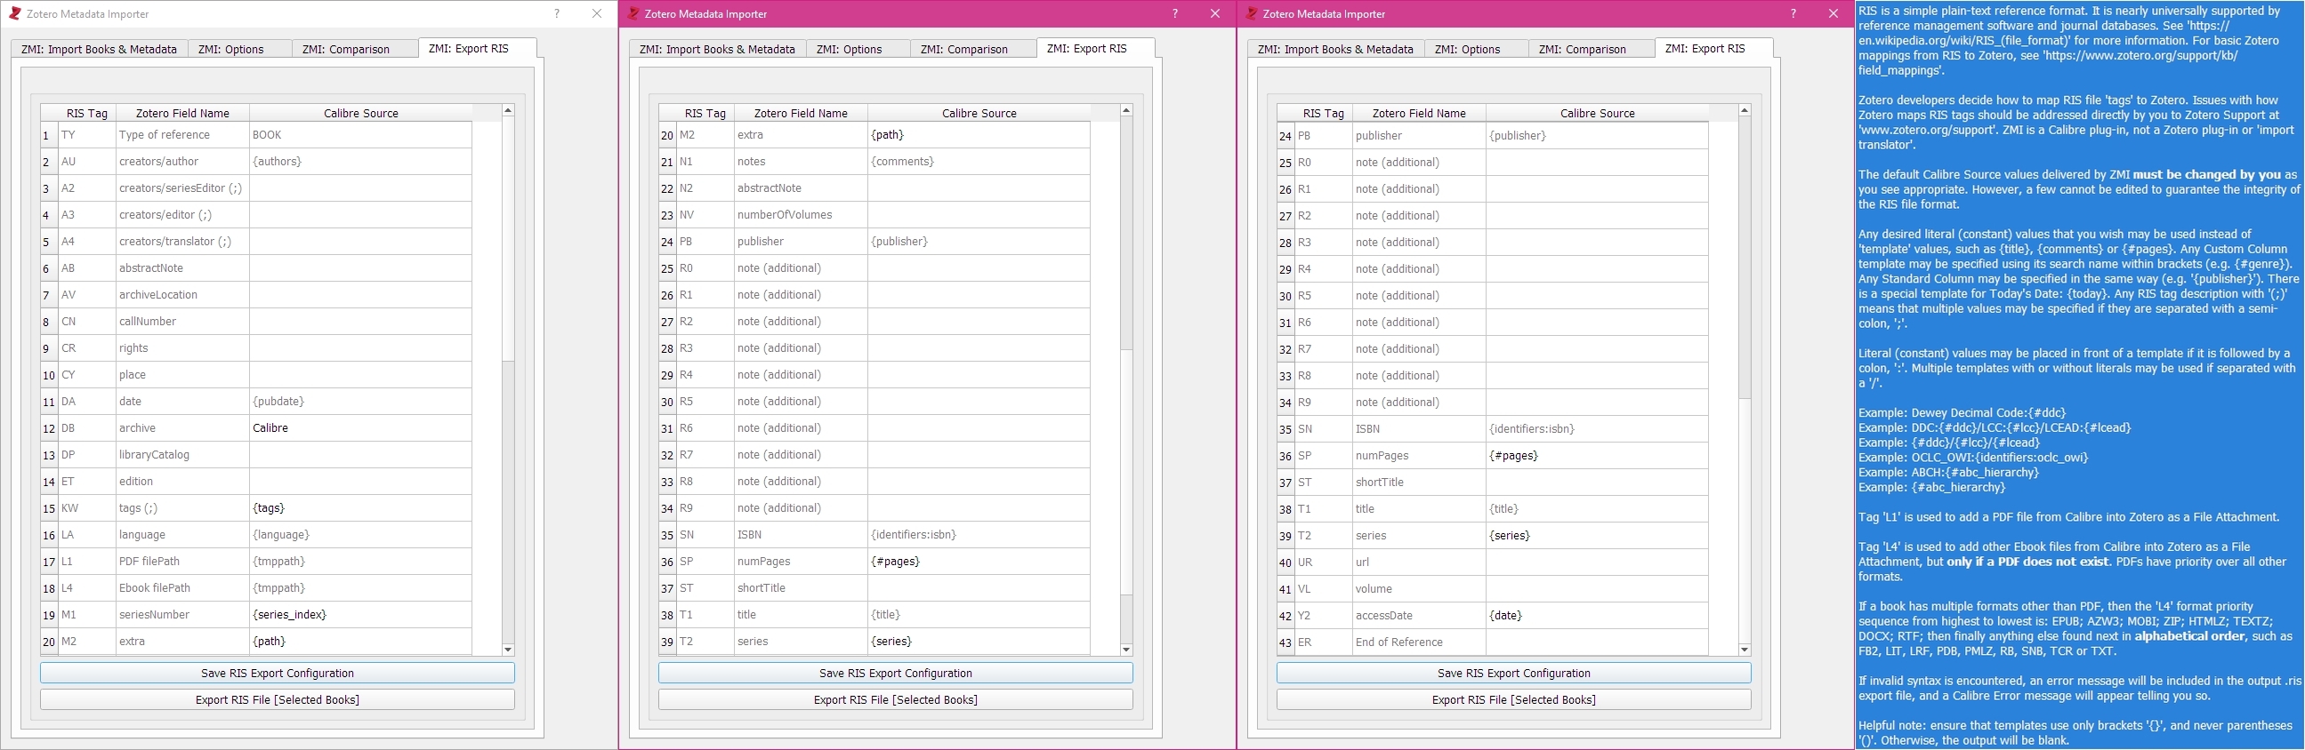Click the {pubdate} cell in the DA row
Image resolution: width=2305 pixels, height=750 pixels.
coord(360,402)
